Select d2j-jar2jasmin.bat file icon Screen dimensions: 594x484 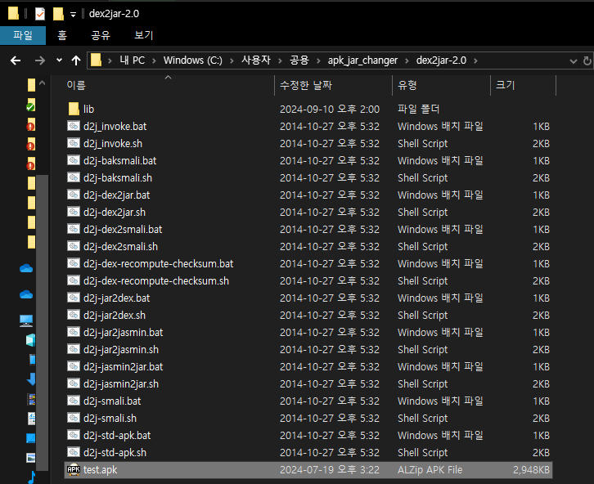click(74, 332)
